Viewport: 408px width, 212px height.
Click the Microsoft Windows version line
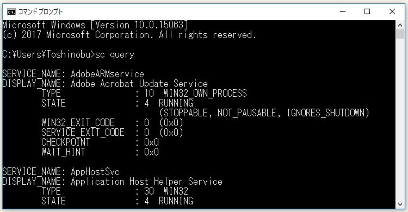tap(95, 25)
